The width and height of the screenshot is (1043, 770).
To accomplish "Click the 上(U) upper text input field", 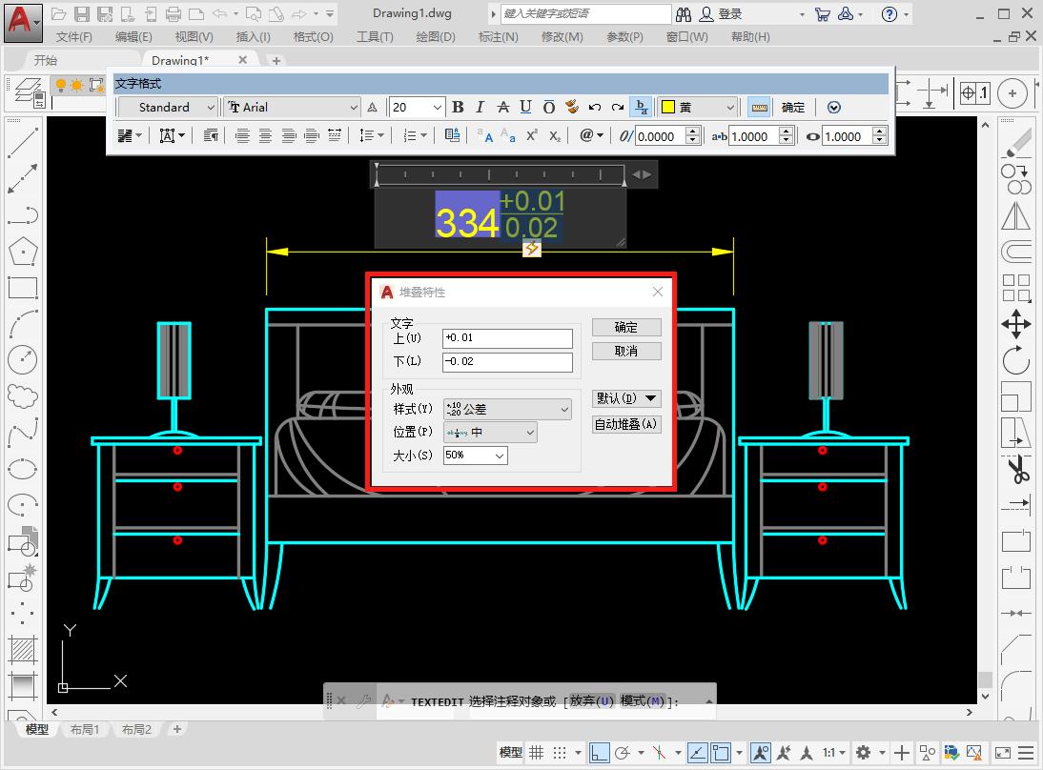I will tap(507, 338).
